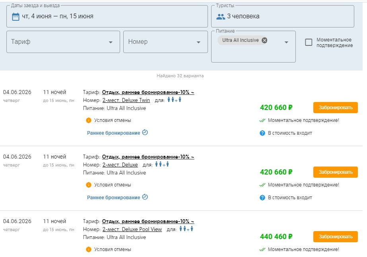Click the calendar icon in dates field
The image size is (367, 257).
16,17
